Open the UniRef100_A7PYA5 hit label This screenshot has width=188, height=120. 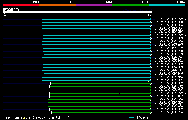click(169, 45)
